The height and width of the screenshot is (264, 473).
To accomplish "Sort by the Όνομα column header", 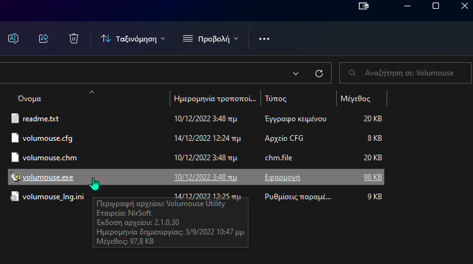I will [x=29, y=99].
